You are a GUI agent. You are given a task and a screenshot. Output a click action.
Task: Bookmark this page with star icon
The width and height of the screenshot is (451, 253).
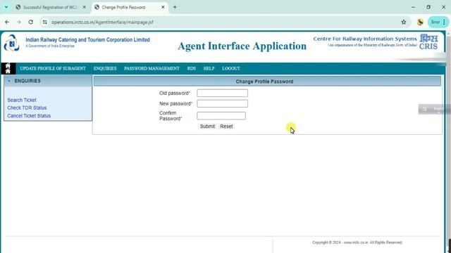404,22
